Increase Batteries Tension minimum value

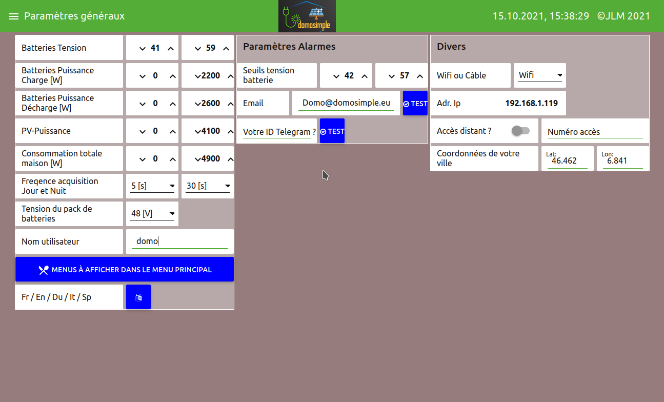pos(171,48)
